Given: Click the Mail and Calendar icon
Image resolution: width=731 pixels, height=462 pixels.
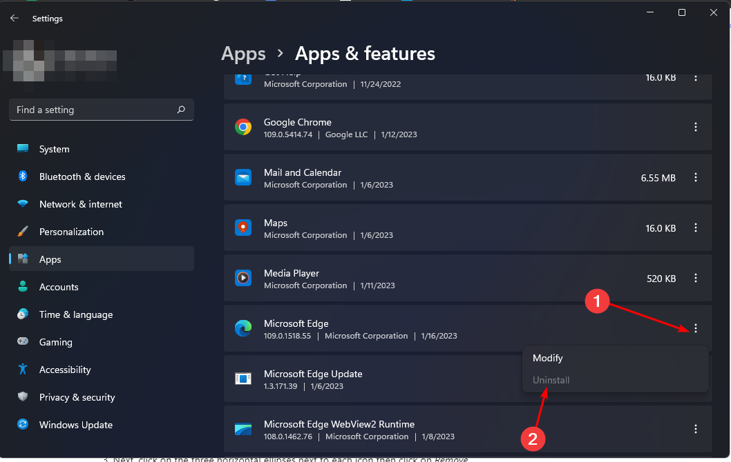Looking at the screenshot, I should [243, 177].
